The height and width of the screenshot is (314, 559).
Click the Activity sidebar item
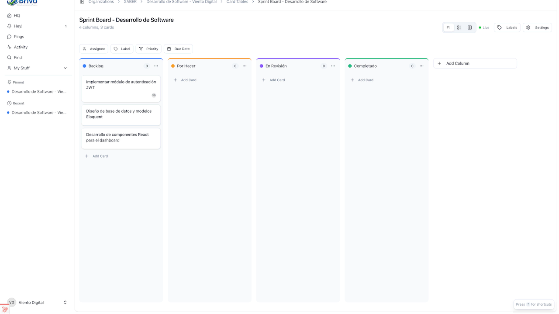21,47
